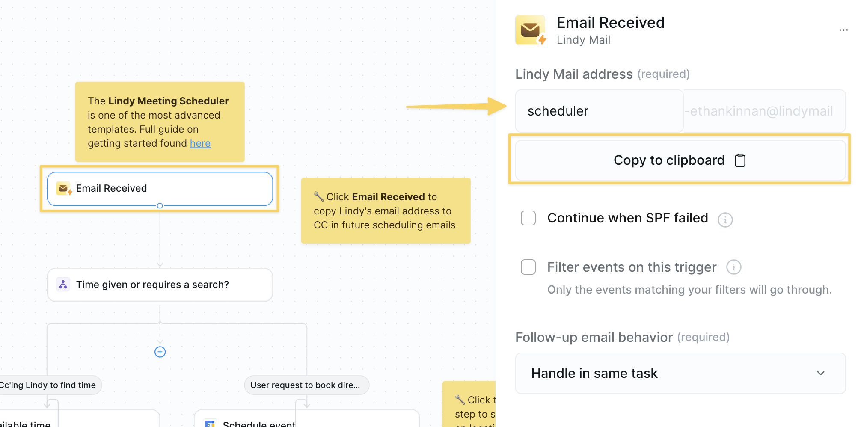Click the User request to book branch label
The height and width of the screenshot is (427, 861).
306,385
